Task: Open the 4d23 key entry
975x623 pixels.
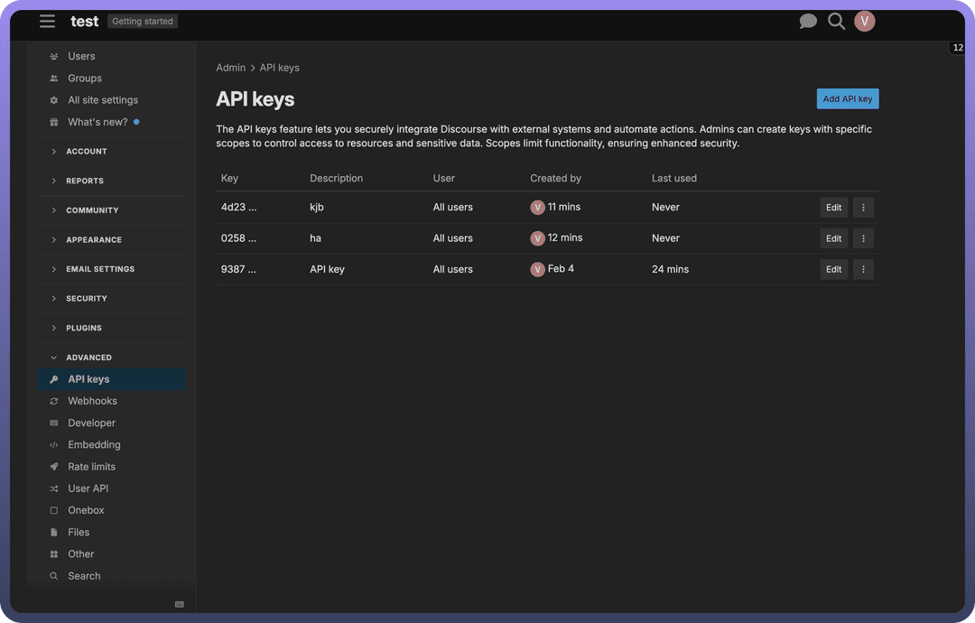Action: click(238, 208)
